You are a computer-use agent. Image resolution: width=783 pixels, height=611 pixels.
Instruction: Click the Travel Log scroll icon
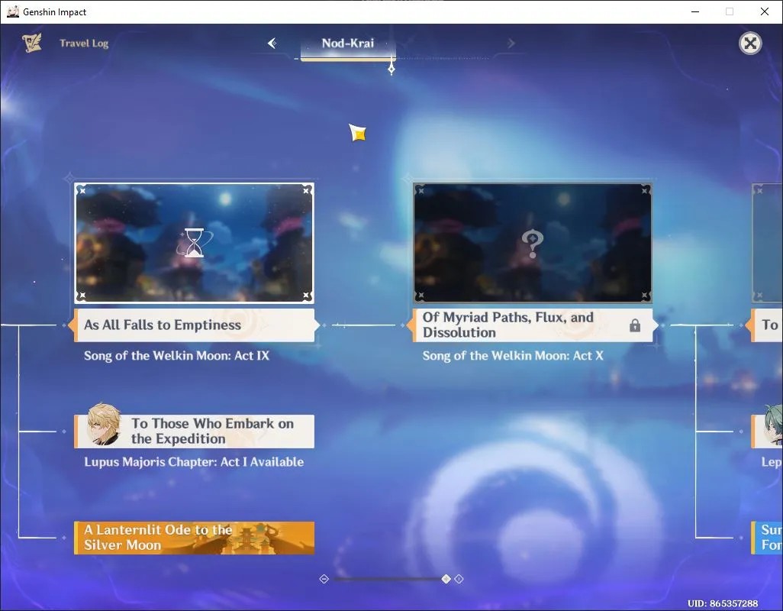pos(32,43)
